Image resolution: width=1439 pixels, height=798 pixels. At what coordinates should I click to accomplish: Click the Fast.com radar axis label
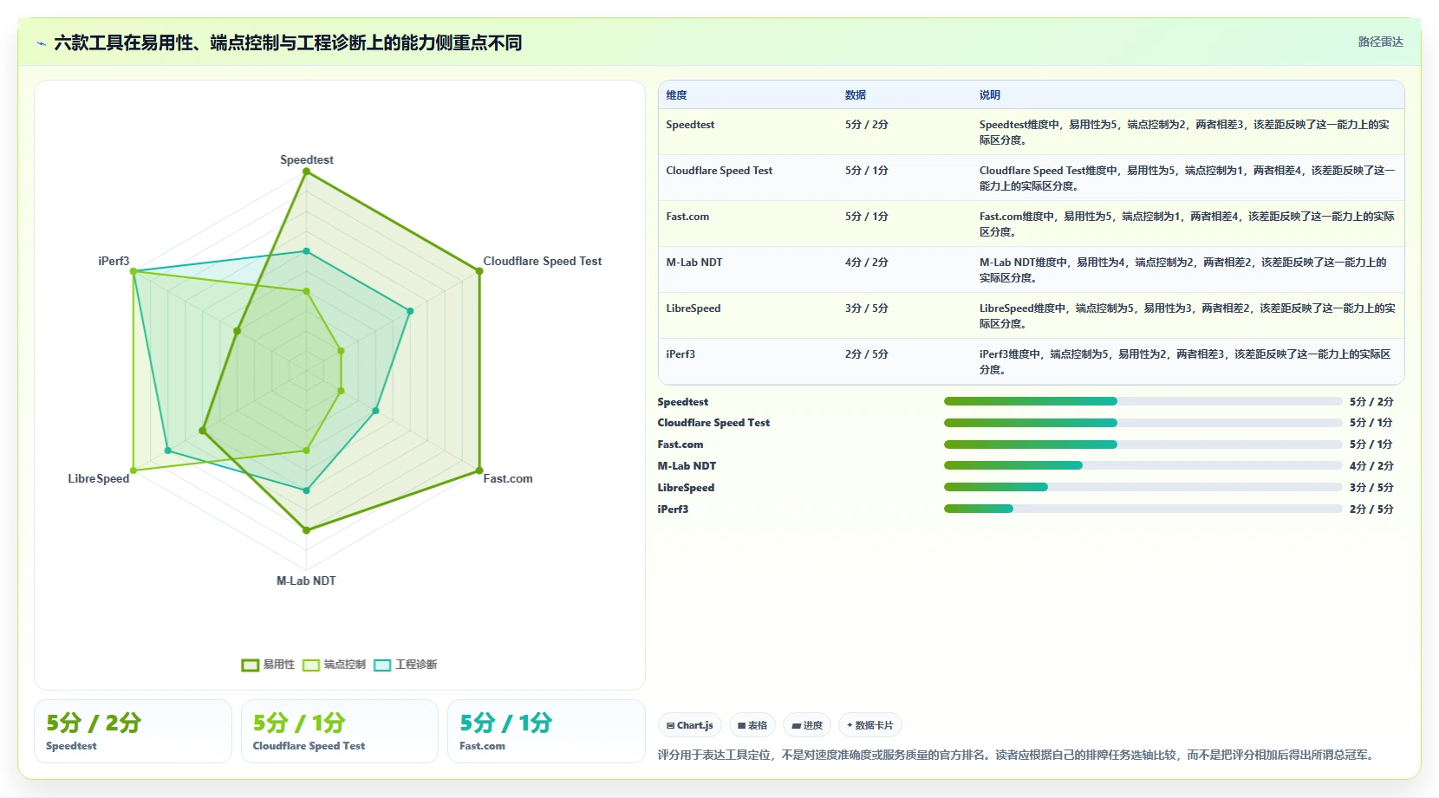click(x=508, y=478)
